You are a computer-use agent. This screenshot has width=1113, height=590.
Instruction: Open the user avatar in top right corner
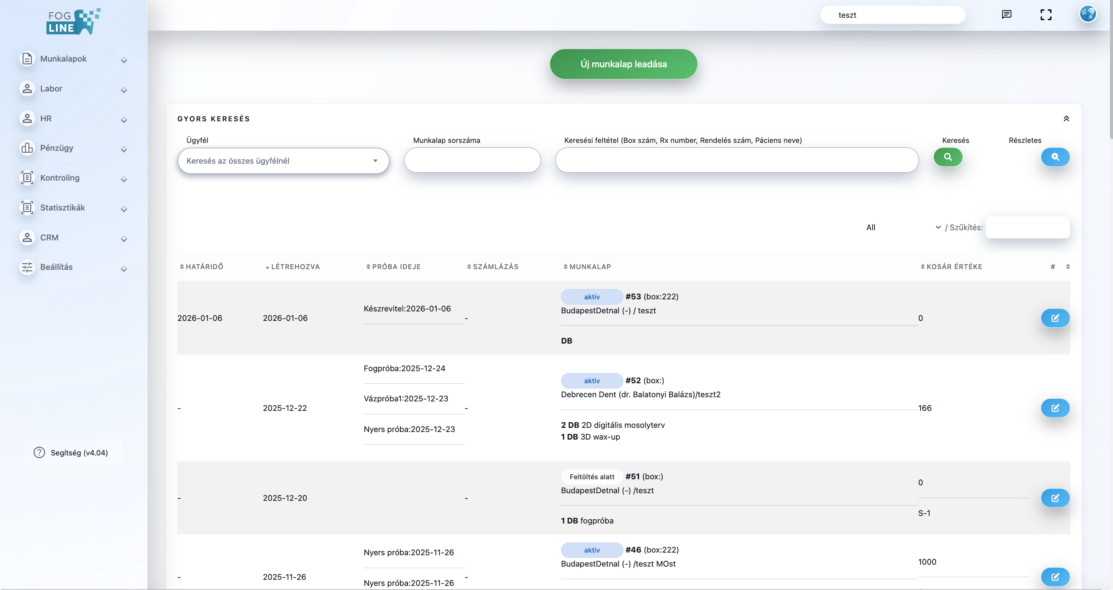(1088, 14)
